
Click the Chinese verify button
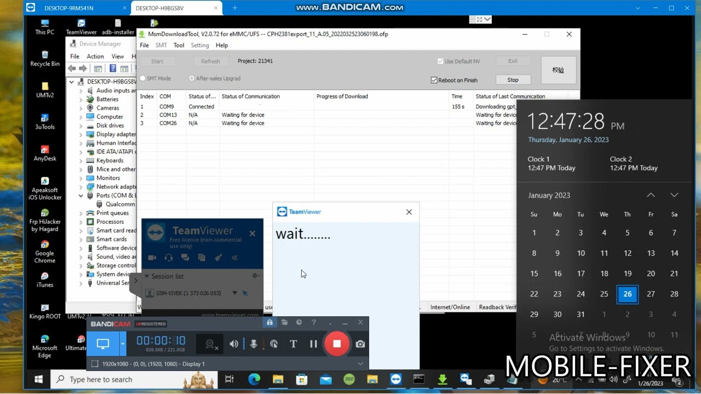(558, 71)
